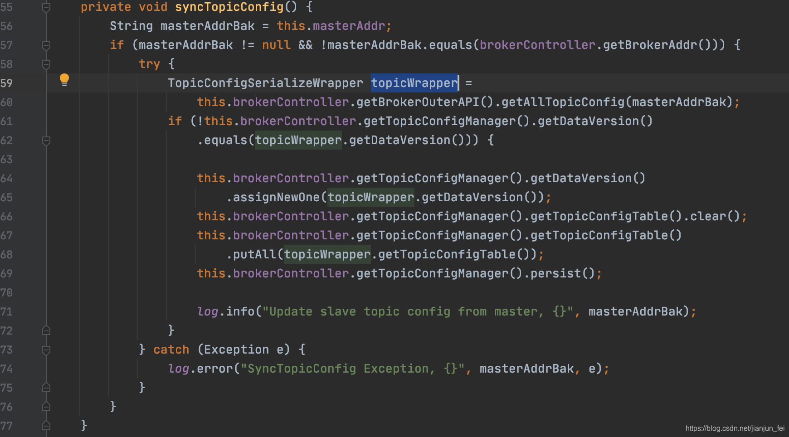This screenshot has width=789, height=437.
Task: Click fold end marker on line 72
Action: pyautogui.click(x=46, y=330)
